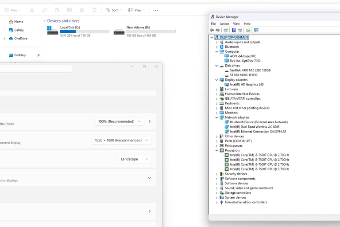Click the Copy icon in File Explorer toolbar

44,10
